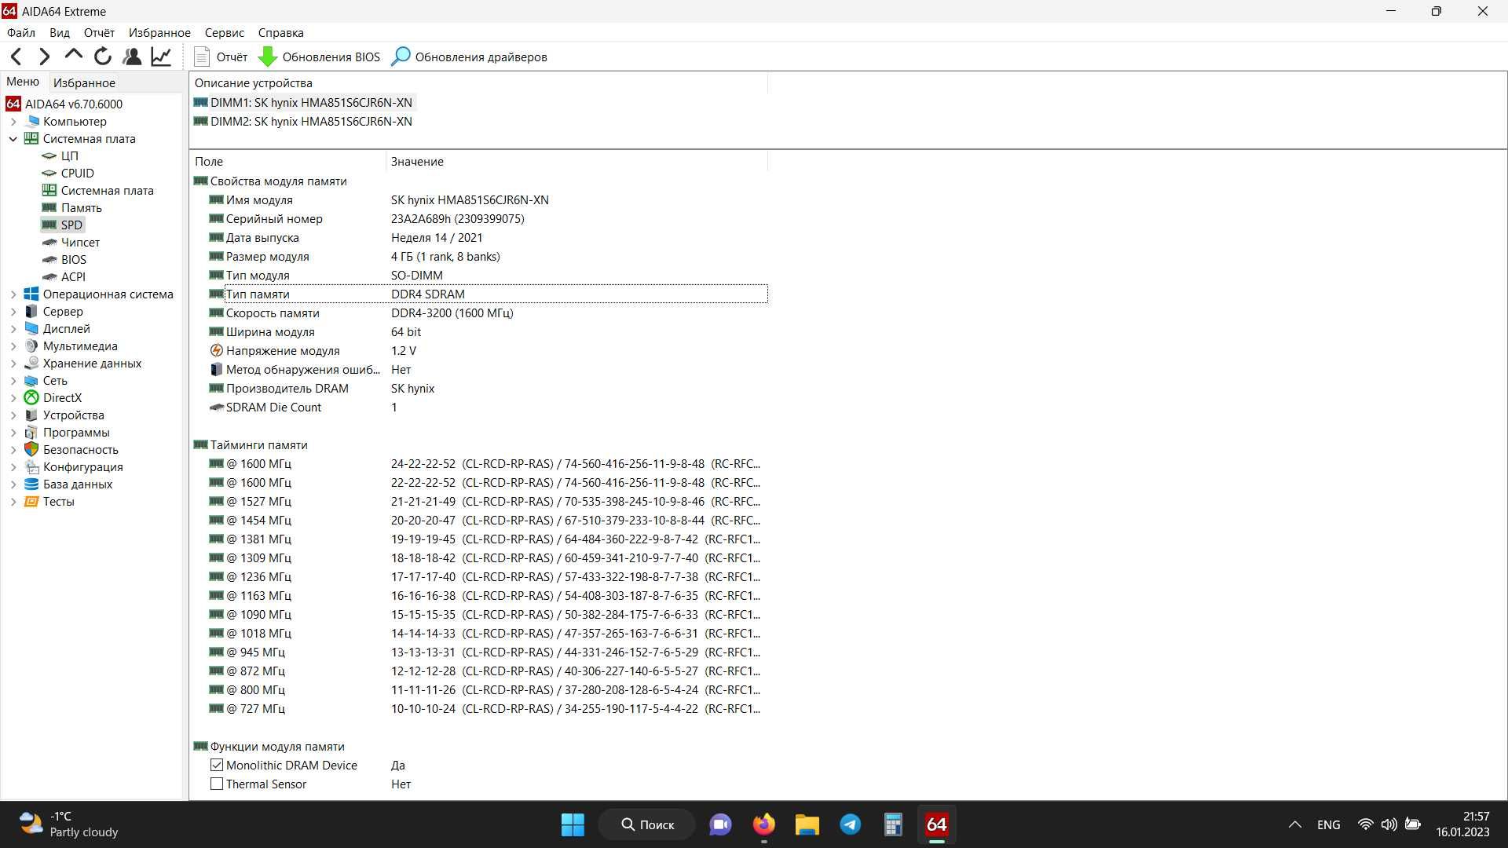This screenshot has width=1508, height=848.
Task: Expand the Сеть tree node
Action: point(13,381)
